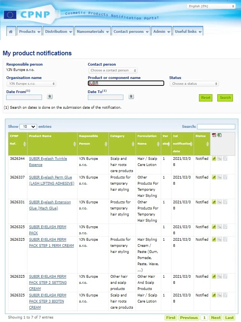Viewport: 241px width, 322px height.
Task: Focus the Date From input field
Action: tap(24, 97)
